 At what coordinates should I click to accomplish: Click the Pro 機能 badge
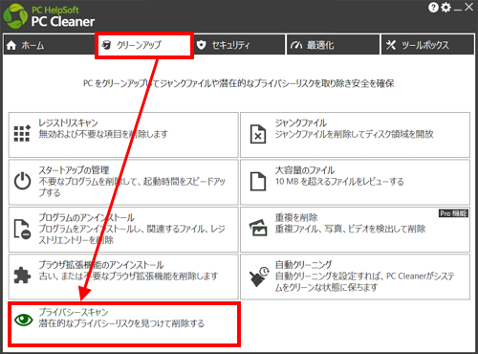click(x=453, y=213)
